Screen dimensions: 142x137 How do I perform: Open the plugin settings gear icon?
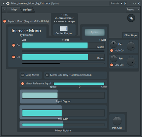tap(8, 3)
